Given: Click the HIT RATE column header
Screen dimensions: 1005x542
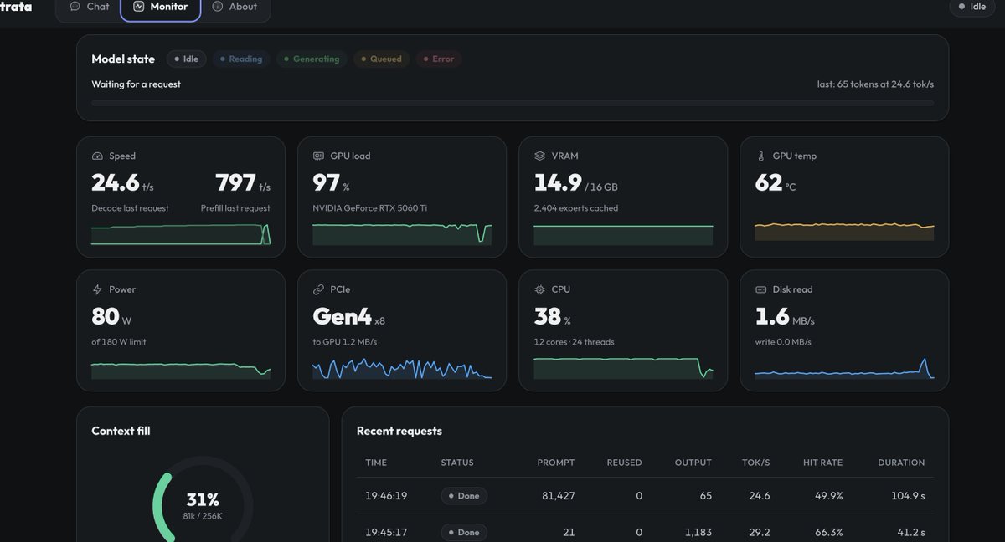Looking at the screenshot, I should pyautogui.click(x=822, y=463).
